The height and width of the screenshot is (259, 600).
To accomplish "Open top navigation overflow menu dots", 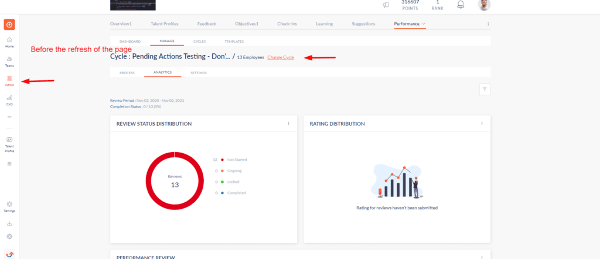I will click(488, 24).
